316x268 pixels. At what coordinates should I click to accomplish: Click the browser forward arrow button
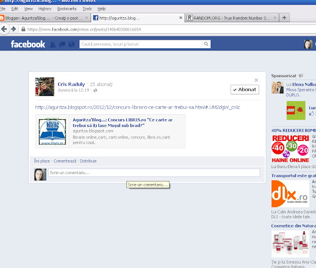tap(13, 29)
